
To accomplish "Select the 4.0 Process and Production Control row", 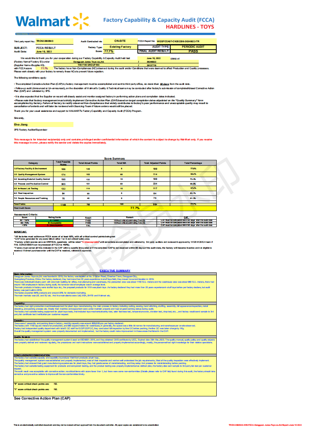I will coord(115,184).
